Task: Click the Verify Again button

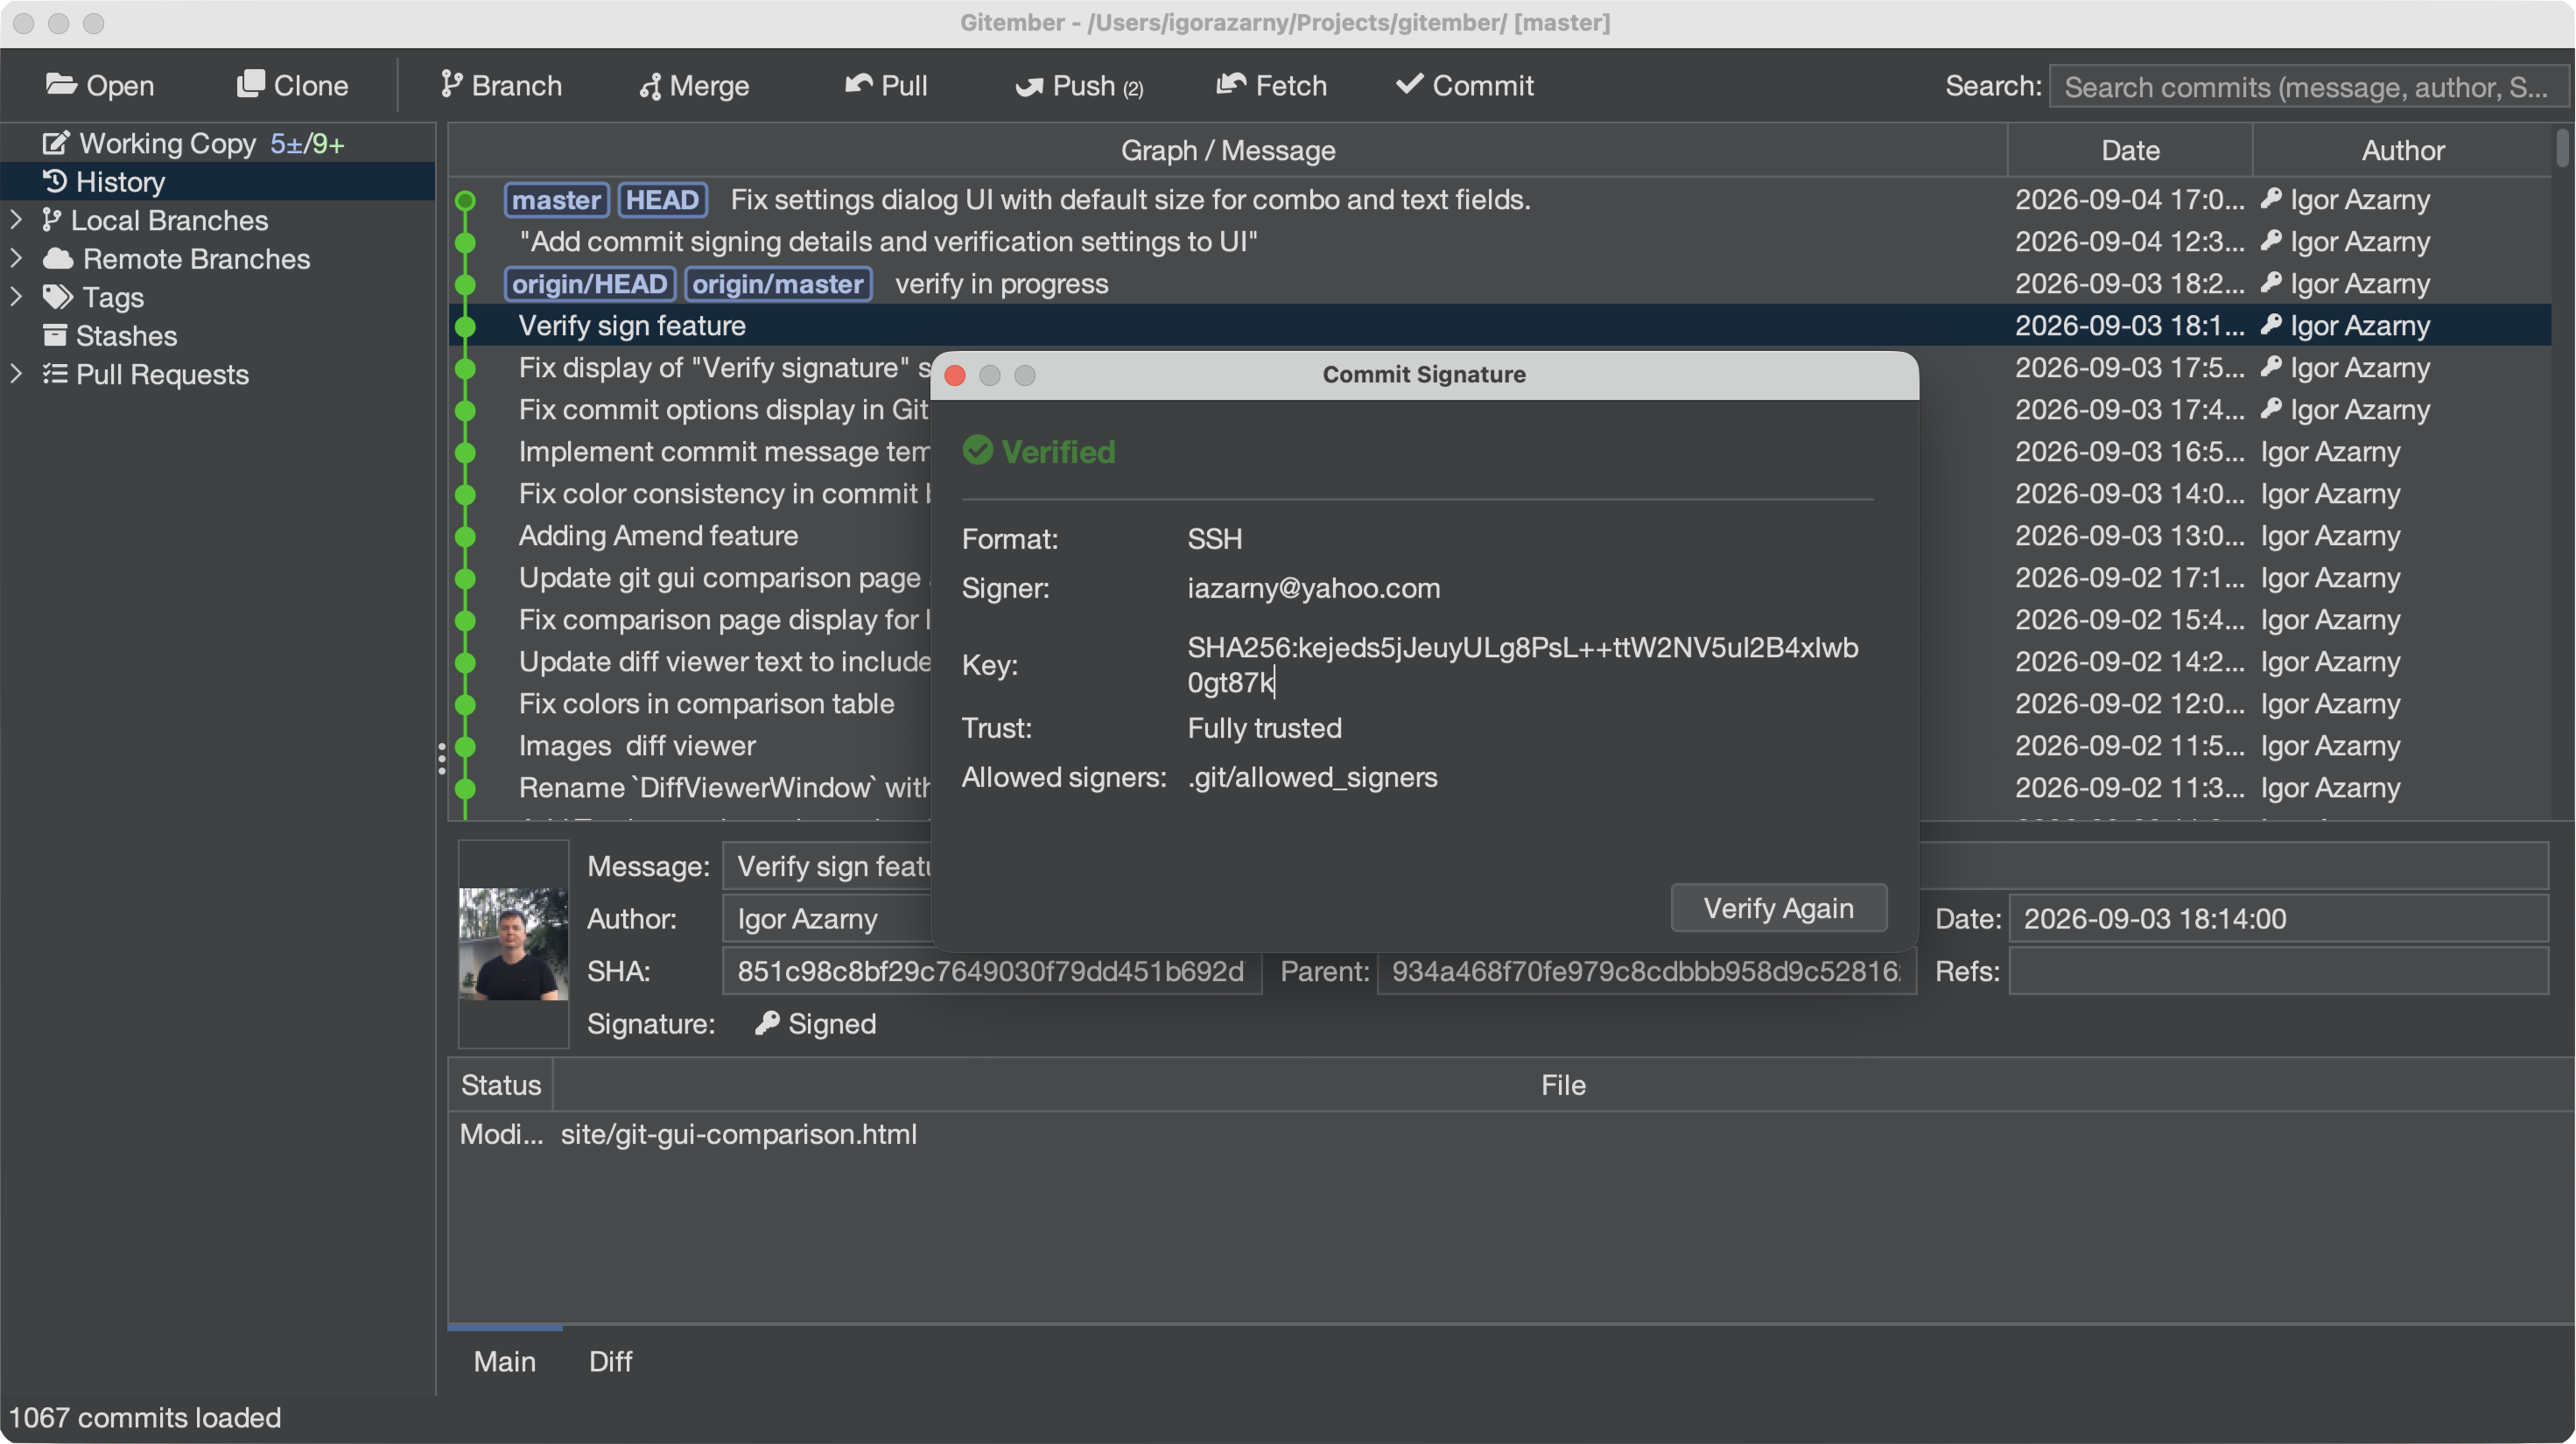Action: coord(1778,908)
